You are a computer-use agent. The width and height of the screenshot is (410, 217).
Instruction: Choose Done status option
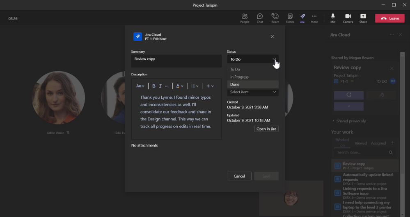252,84
